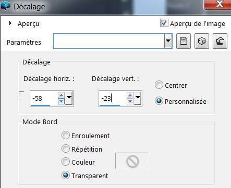Click the PaintShop Pro icon in title bar

pos(6,6)
